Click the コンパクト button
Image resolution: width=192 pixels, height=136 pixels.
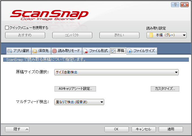(x=72, y=35)
